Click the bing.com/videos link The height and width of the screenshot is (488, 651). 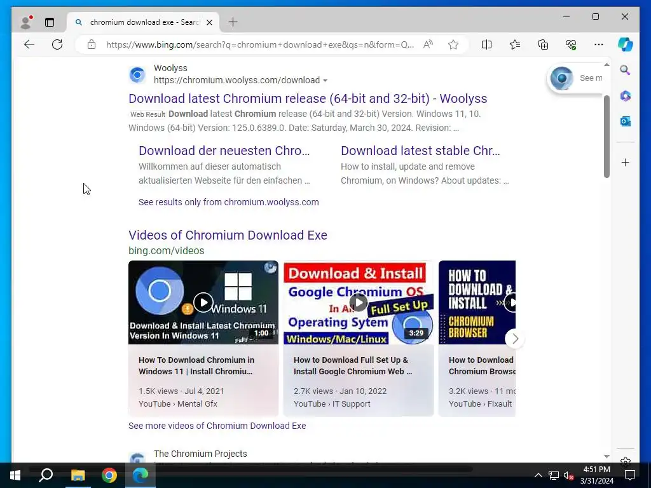pos(166,250)
